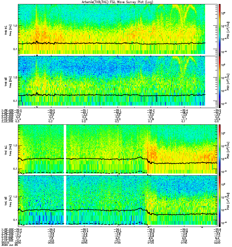Click the THB X position value '-35.4'
The width and height of the screenshot is (232, 247).
coord(184,110)
